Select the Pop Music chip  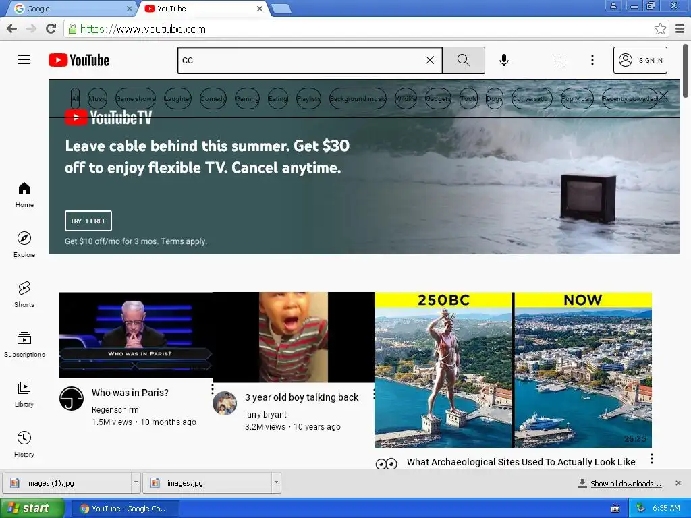click(577, 98)
